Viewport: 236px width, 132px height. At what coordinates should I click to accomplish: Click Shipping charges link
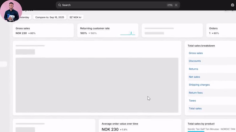click(199, 85)
